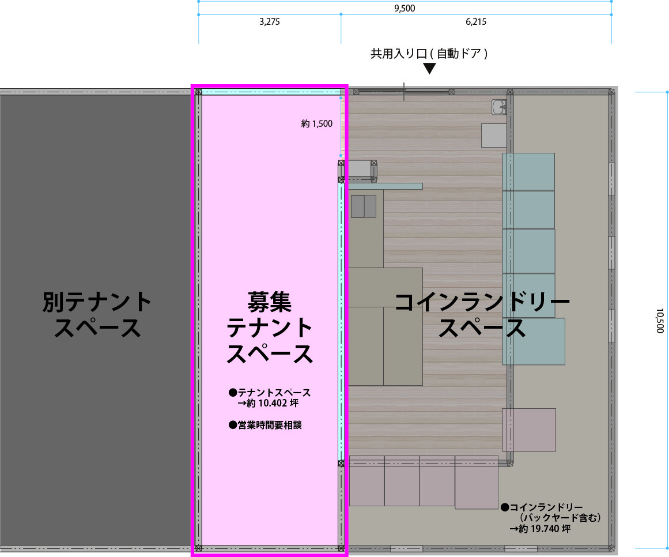Click the 共用入り口(自動ドア) label
Viewport: 669px width, 557px height.
click(429, 54)
